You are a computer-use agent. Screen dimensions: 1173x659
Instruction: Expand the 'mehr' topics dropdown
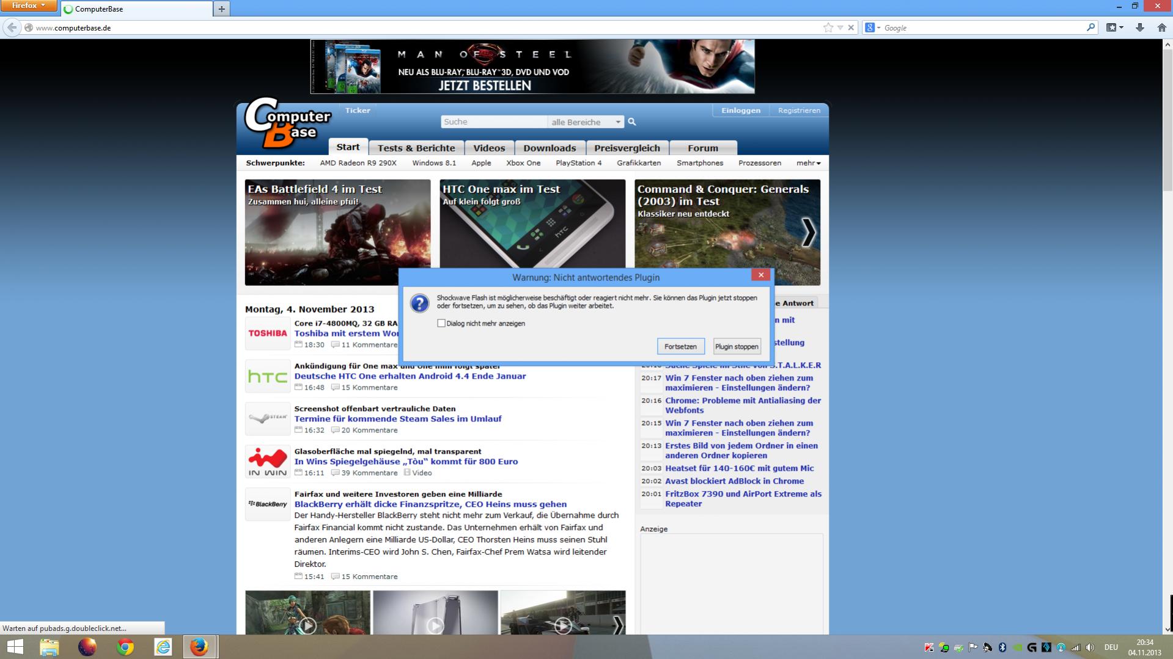[808, 163]
